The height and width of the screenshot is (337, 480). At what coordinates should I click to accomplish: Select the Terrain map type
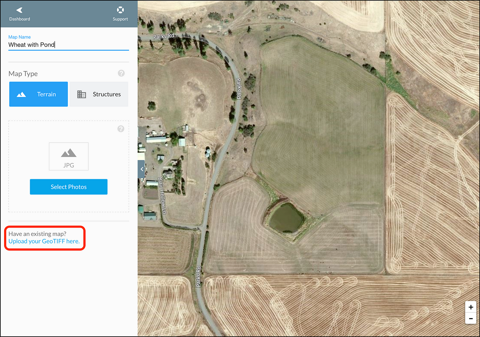(x=38, y=94)
